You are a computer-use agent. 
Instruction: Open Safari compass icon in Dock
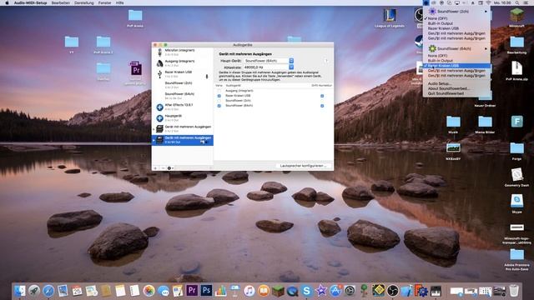point(48,291)
